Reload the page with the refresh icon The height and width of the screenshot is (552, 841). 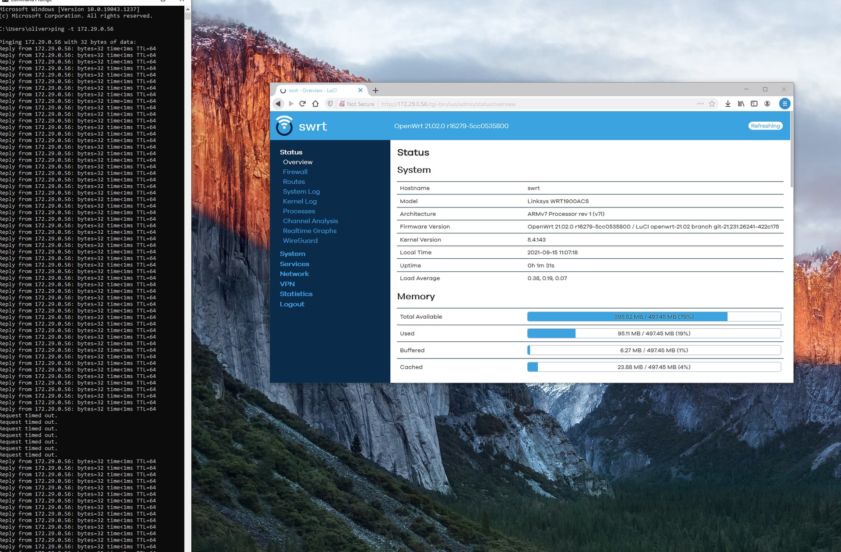pos(302,104)
